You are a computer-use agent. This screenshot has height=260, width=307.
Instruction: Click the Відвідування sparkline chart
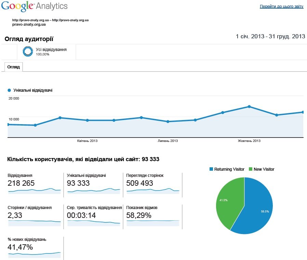pos(34,191)
